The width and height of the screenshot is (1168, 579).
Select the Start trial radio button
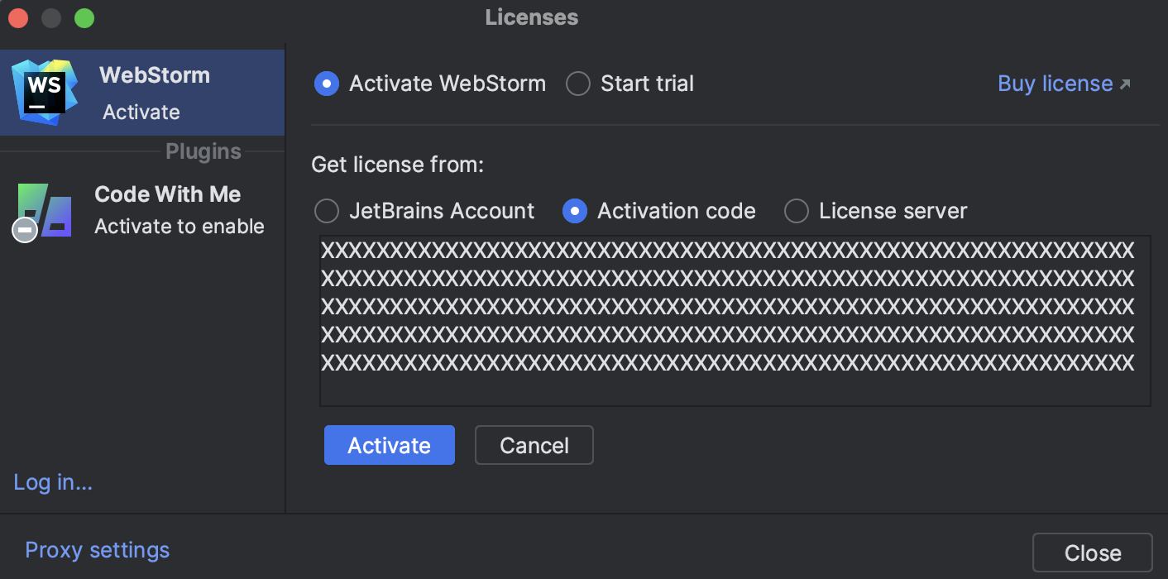click(x=577, y=83)
